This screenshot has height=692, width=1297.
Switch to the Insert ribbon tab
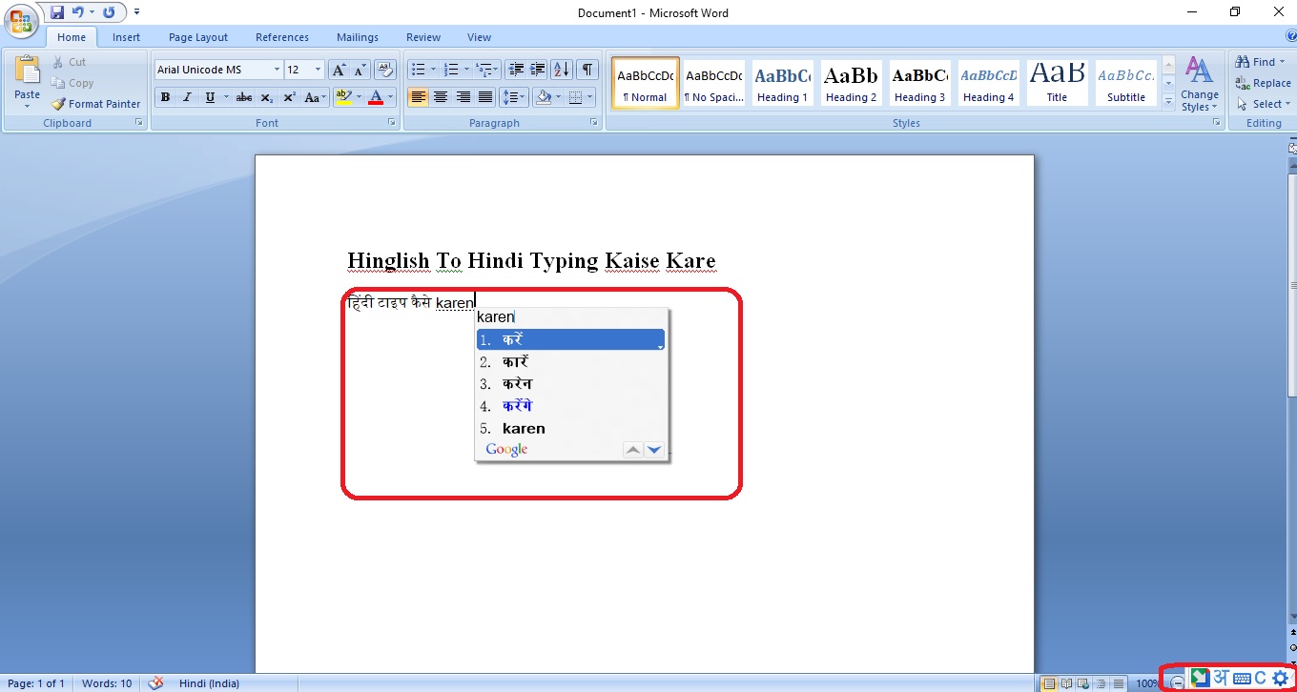click(x=126, y=37)
